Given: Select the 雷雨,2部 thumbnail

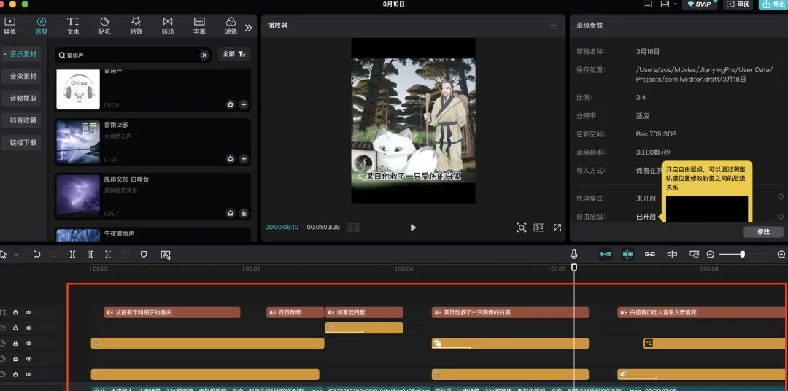Looking at the screenshot, I should point(78,143).
